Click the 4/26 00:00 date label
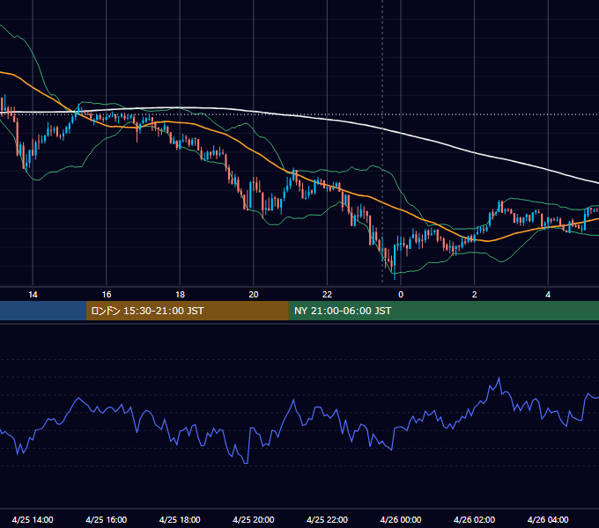 click(x=401, y=519)
